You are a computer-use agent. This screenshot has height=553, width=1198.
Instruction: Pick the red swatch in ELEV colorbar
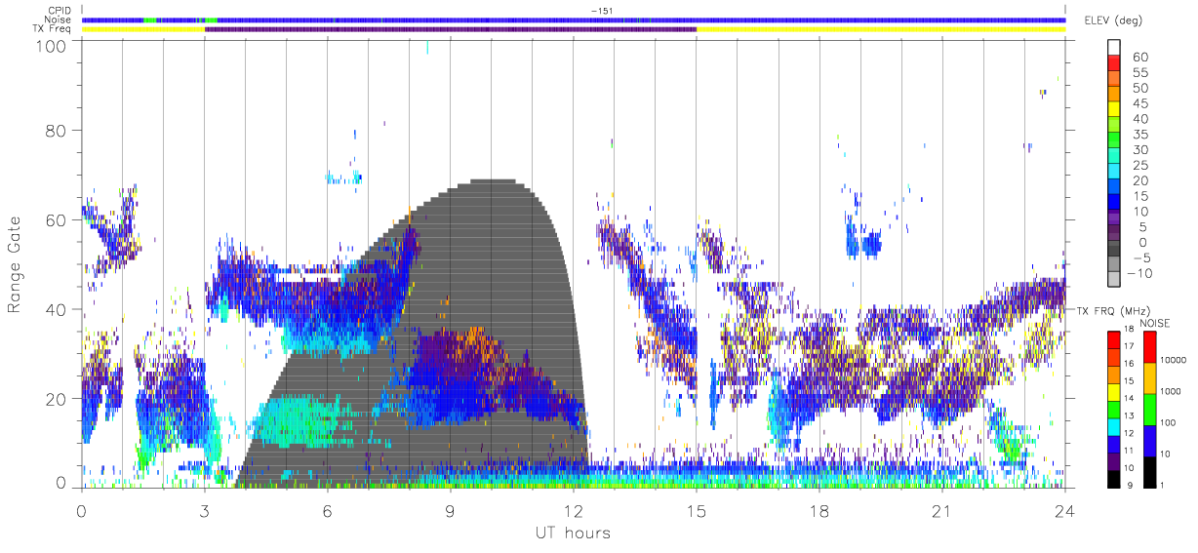[1114, 64]
